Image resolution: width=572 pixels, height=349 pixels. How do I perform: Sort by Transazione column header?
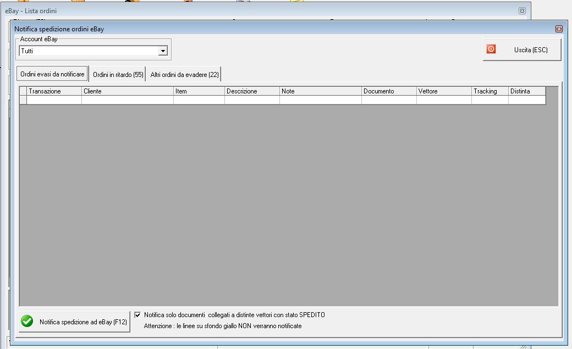(54, 91)
